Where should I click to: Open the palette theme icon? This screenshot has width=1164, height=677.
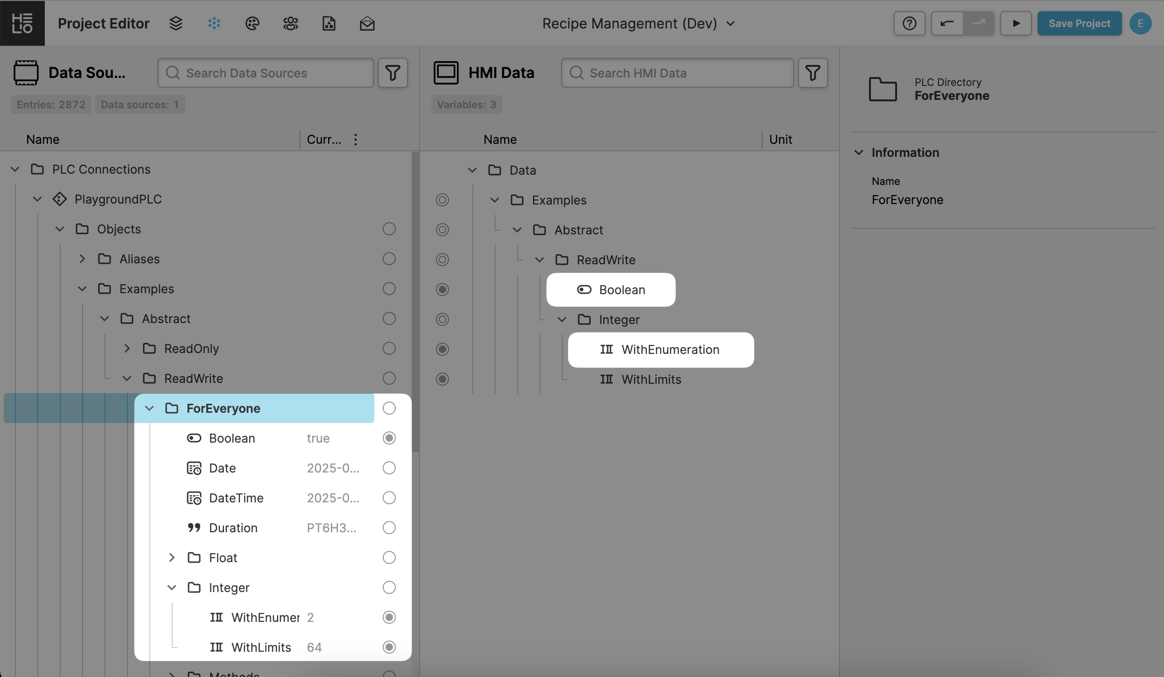pos(252,23)
